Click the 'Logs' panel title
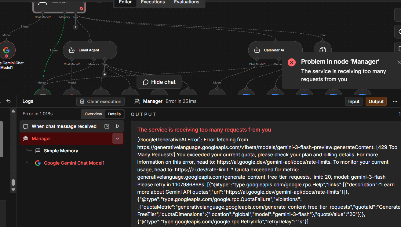Image resolution: width=401 pixels, height=227 pixels. (x=28, y=101)
